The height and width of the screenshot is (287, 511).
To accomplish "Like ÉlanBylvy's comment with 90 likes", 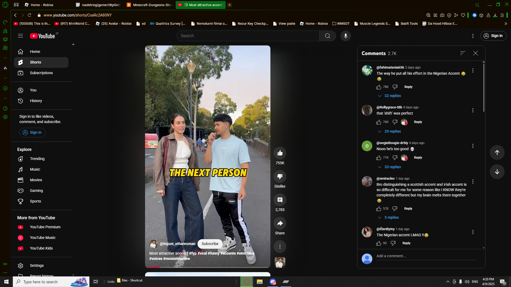I will pos(379,243).
